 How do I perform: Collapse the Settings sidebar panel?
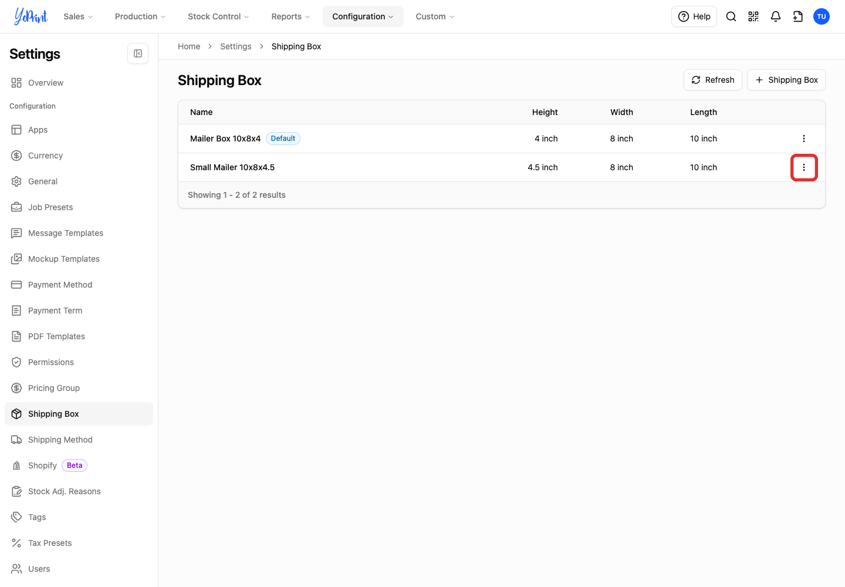[x=138, y=53]
